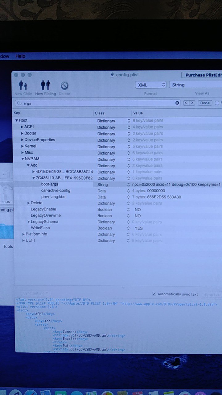Click the Sync outline button

[36, 293]
